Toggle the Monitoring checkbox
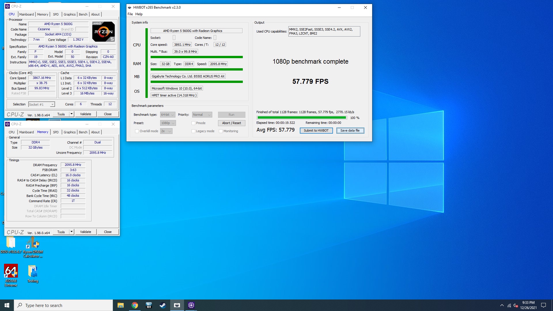 click(221, 131)
